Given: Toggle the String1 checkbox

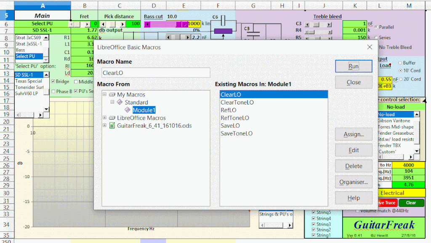Looking at the screenshot, I should point(314,235).
